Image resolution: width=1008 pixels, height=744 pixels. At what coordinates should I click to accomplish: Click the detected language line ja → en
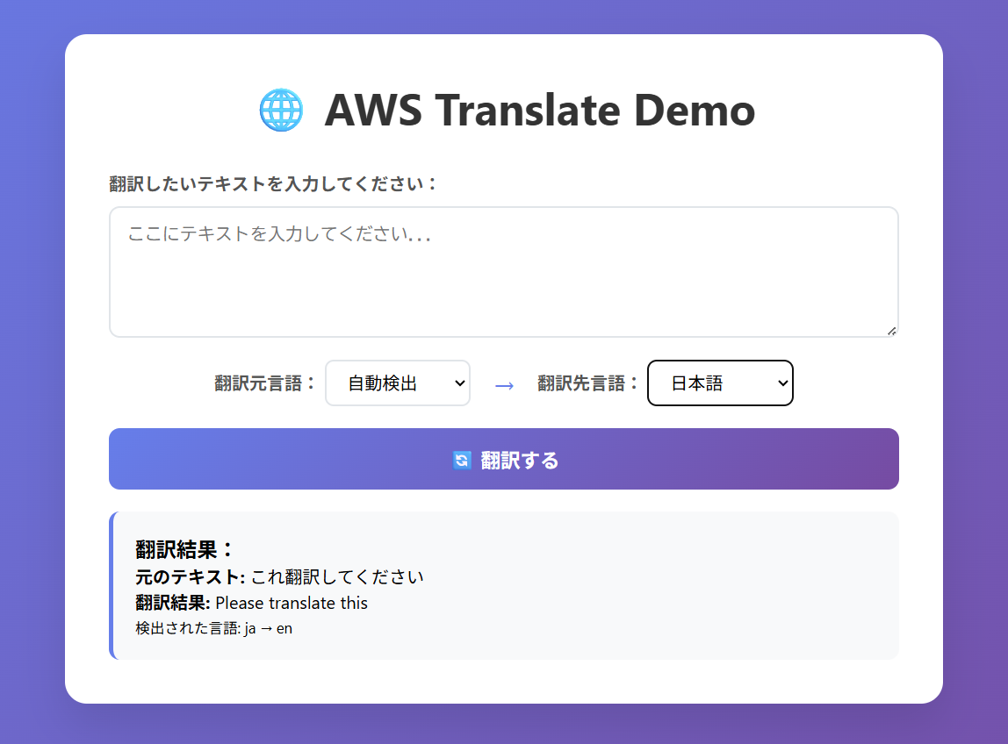(213, 628)
